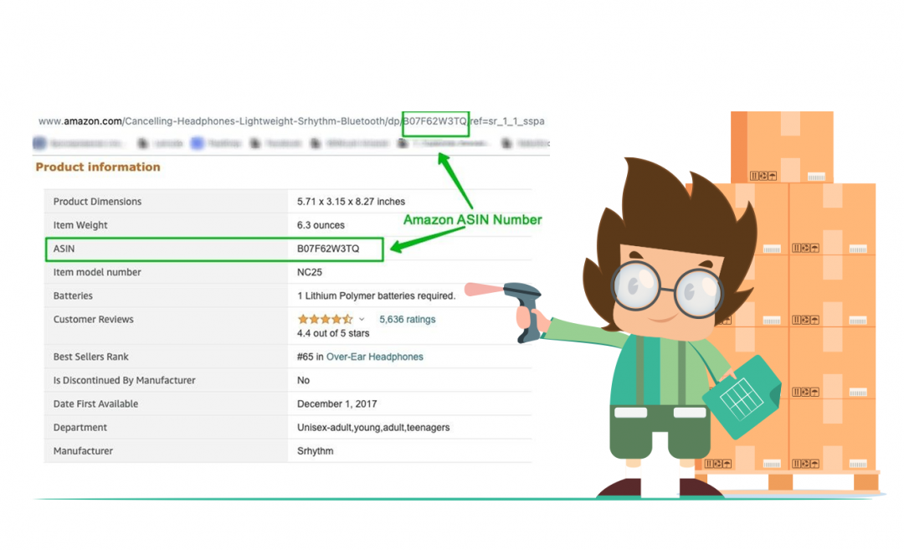Select the NC25 item model number value
Screen dimensions: 904x550
pos(310,272)
